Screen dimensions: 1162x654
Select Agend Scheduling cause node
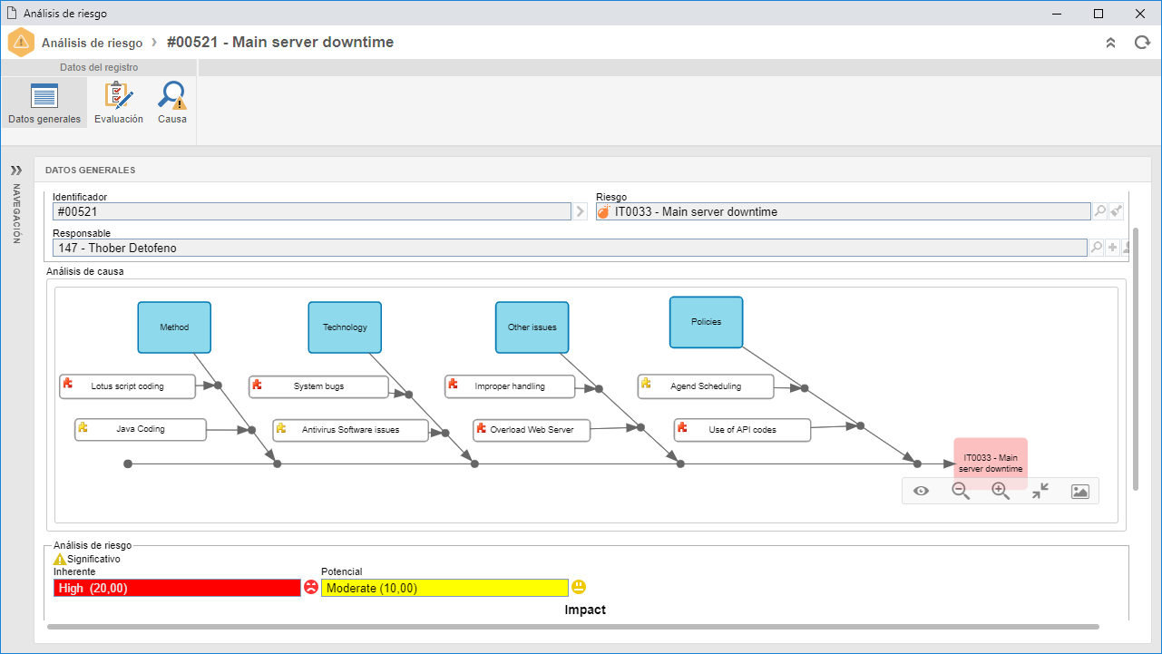pyautogui.click(x=706, y=386)
